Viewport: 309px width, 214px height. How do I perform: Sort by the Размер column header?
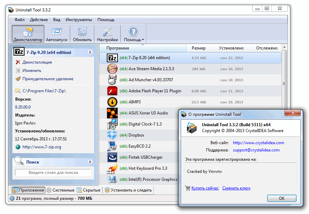pos(199,48)
